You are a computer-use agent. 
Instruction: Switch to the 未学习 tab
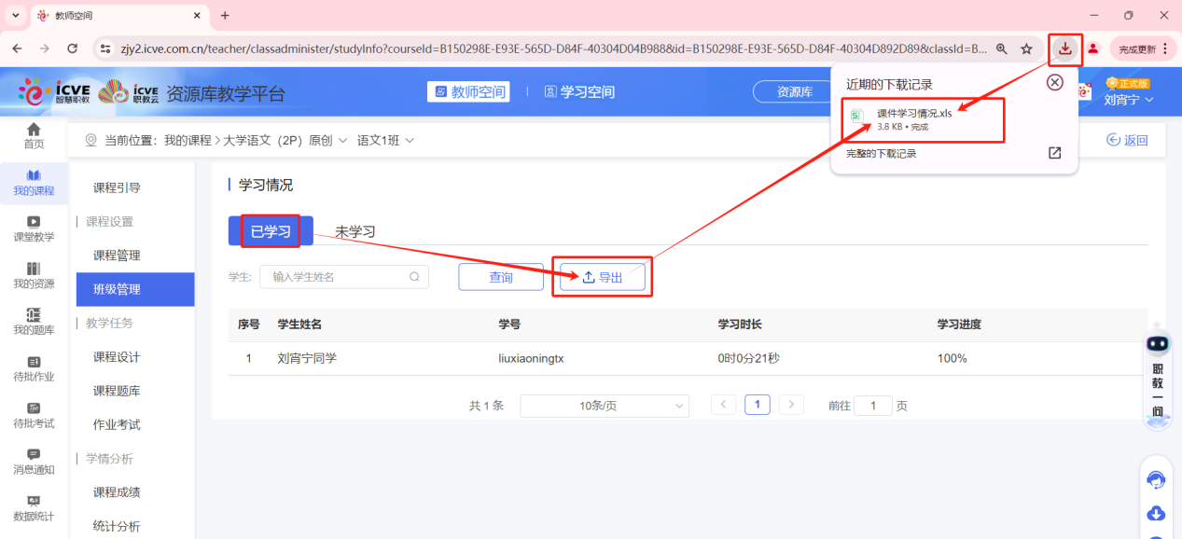(x=355, y=232)
